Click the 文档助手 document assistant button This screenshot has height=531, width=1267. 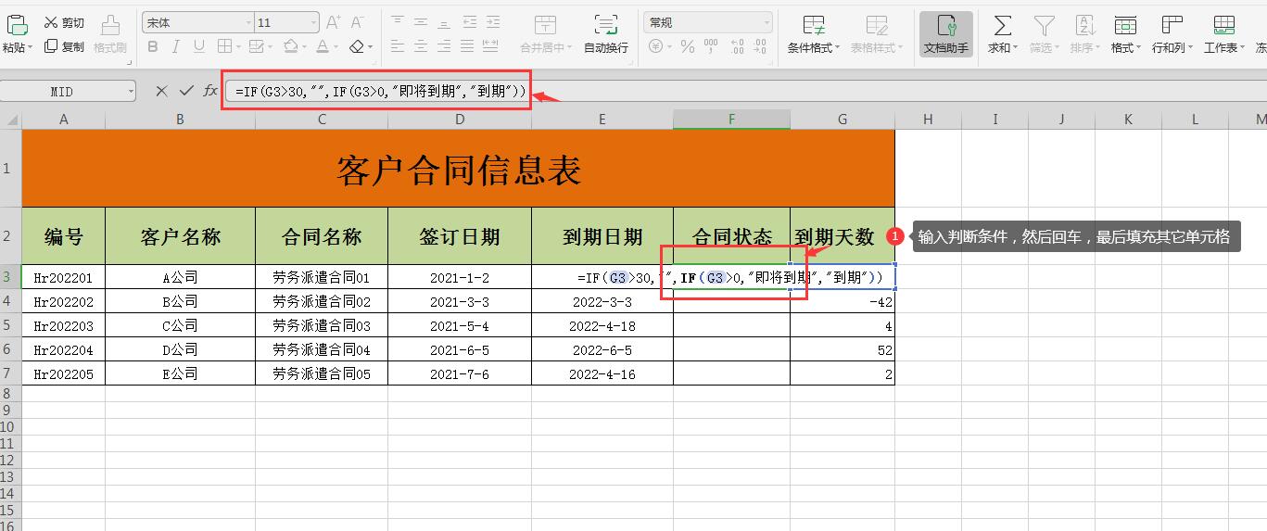tap(946, 34)
